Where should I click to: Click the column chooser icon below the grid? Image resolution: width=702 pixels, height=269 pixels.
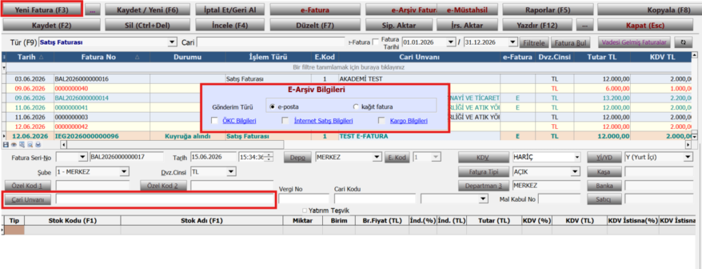[21, 145]
